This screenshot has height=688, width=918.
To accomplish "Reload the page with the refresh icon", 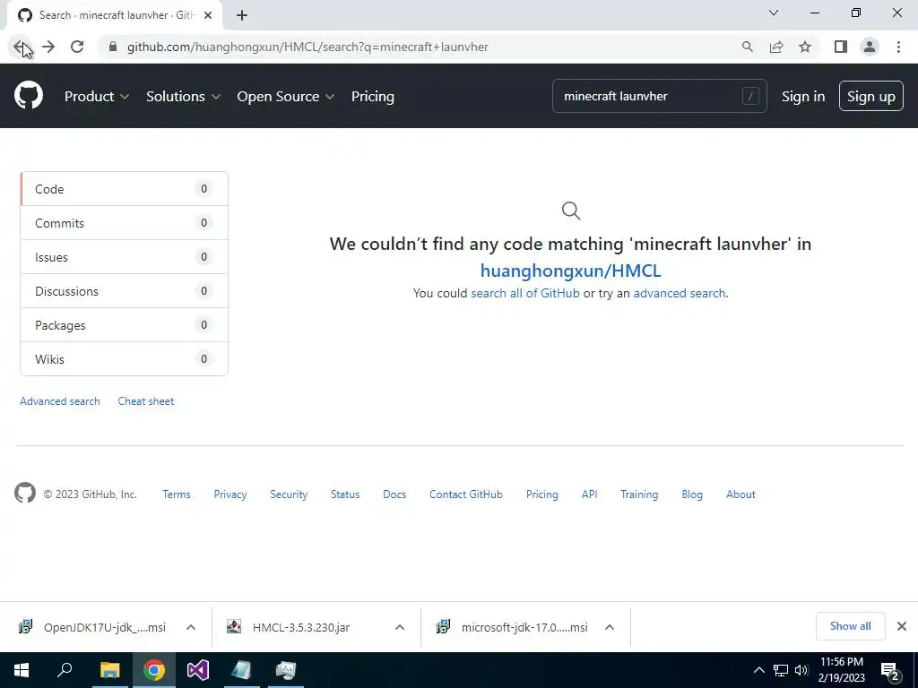I will point(77,47).
